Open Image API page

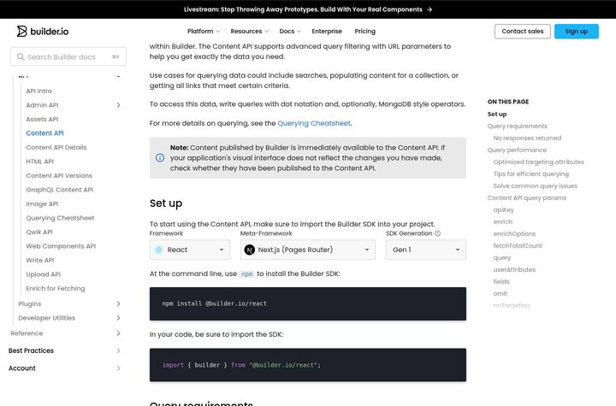pos(42,204)
